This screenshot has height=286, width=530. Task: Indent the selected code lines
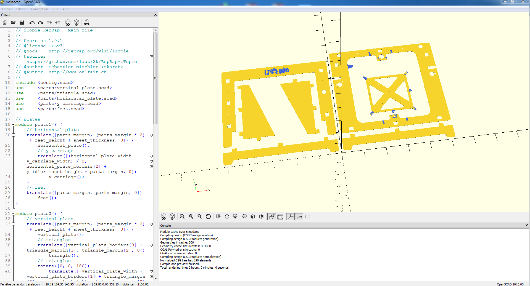(x=58, y=23)
